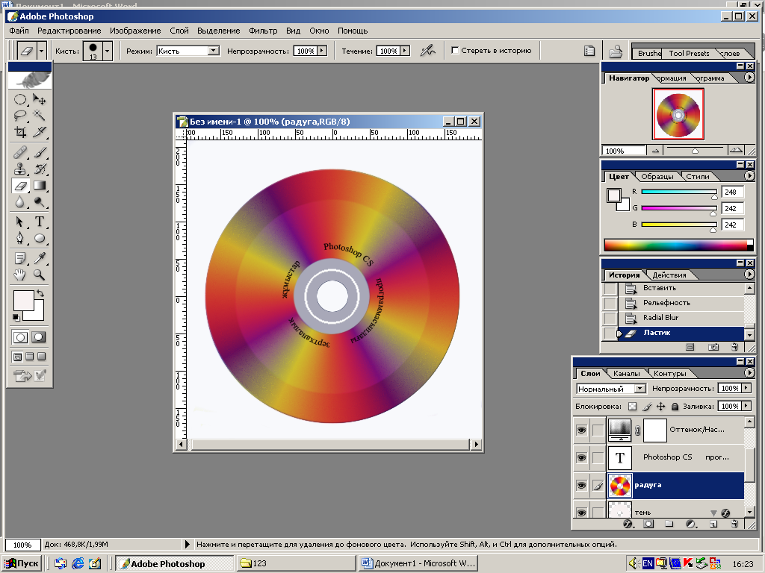
Task: Select the Path Selection tool
Action: click(x=20, y=222)
